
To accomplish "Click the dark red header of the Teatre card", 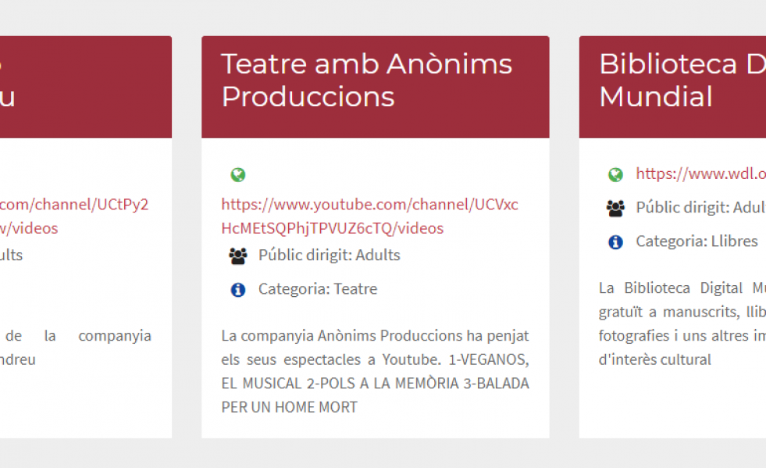I will pos(376,86).
